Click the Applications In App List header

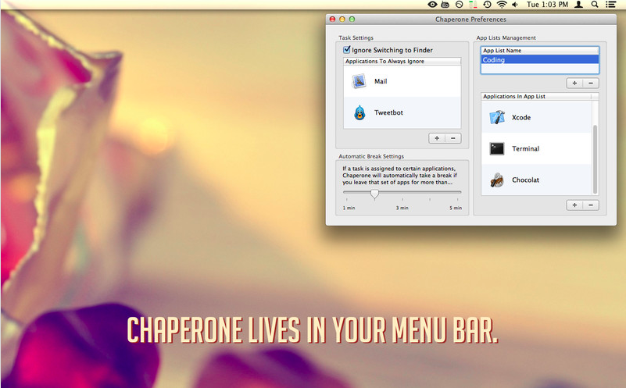coord(539,97)
